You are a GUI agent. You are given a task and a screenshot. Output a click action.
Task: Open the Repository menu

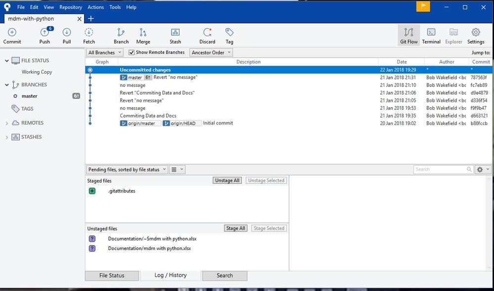click(x=71, y=7)
